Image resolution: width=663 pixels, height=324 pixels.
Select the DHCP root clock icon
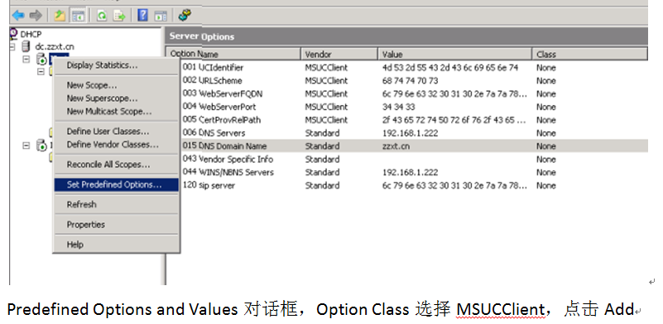pyautogui.click(x=14, y=34)
